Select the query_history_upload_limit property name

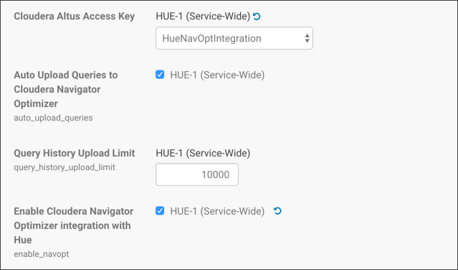(65, 167)
